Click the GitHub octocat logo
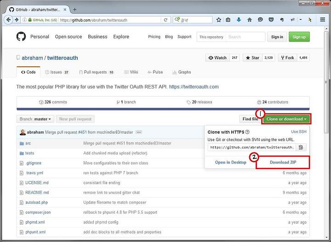Viewport: 331px width, 242px height. [21, 36]
